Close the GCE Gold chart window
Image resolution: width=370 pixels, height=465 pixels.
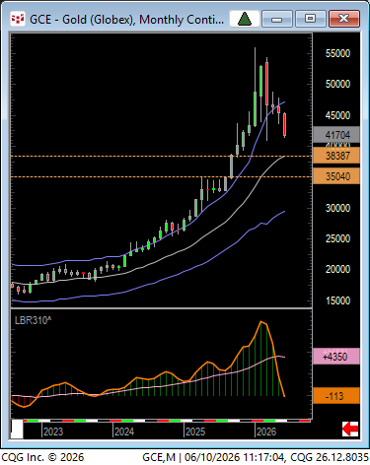[x=343, y=19]
